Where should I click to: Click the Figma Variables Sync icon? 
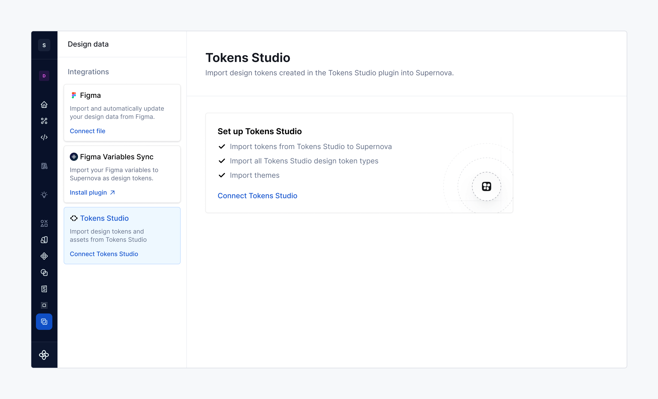pyautogui.click(x=74, y=157)
